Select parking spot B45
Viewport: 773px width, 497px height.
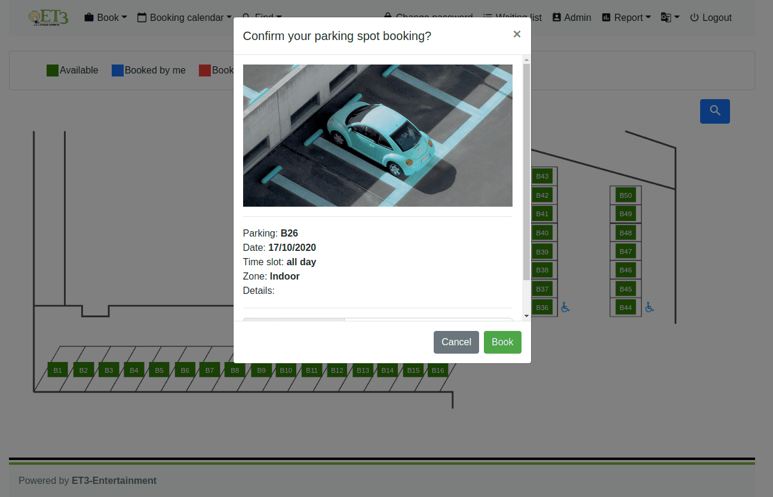[x=625, y=289]
